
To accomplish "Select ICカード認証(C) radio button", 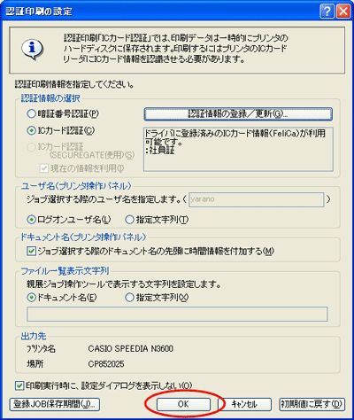I will tap(31, 130).
